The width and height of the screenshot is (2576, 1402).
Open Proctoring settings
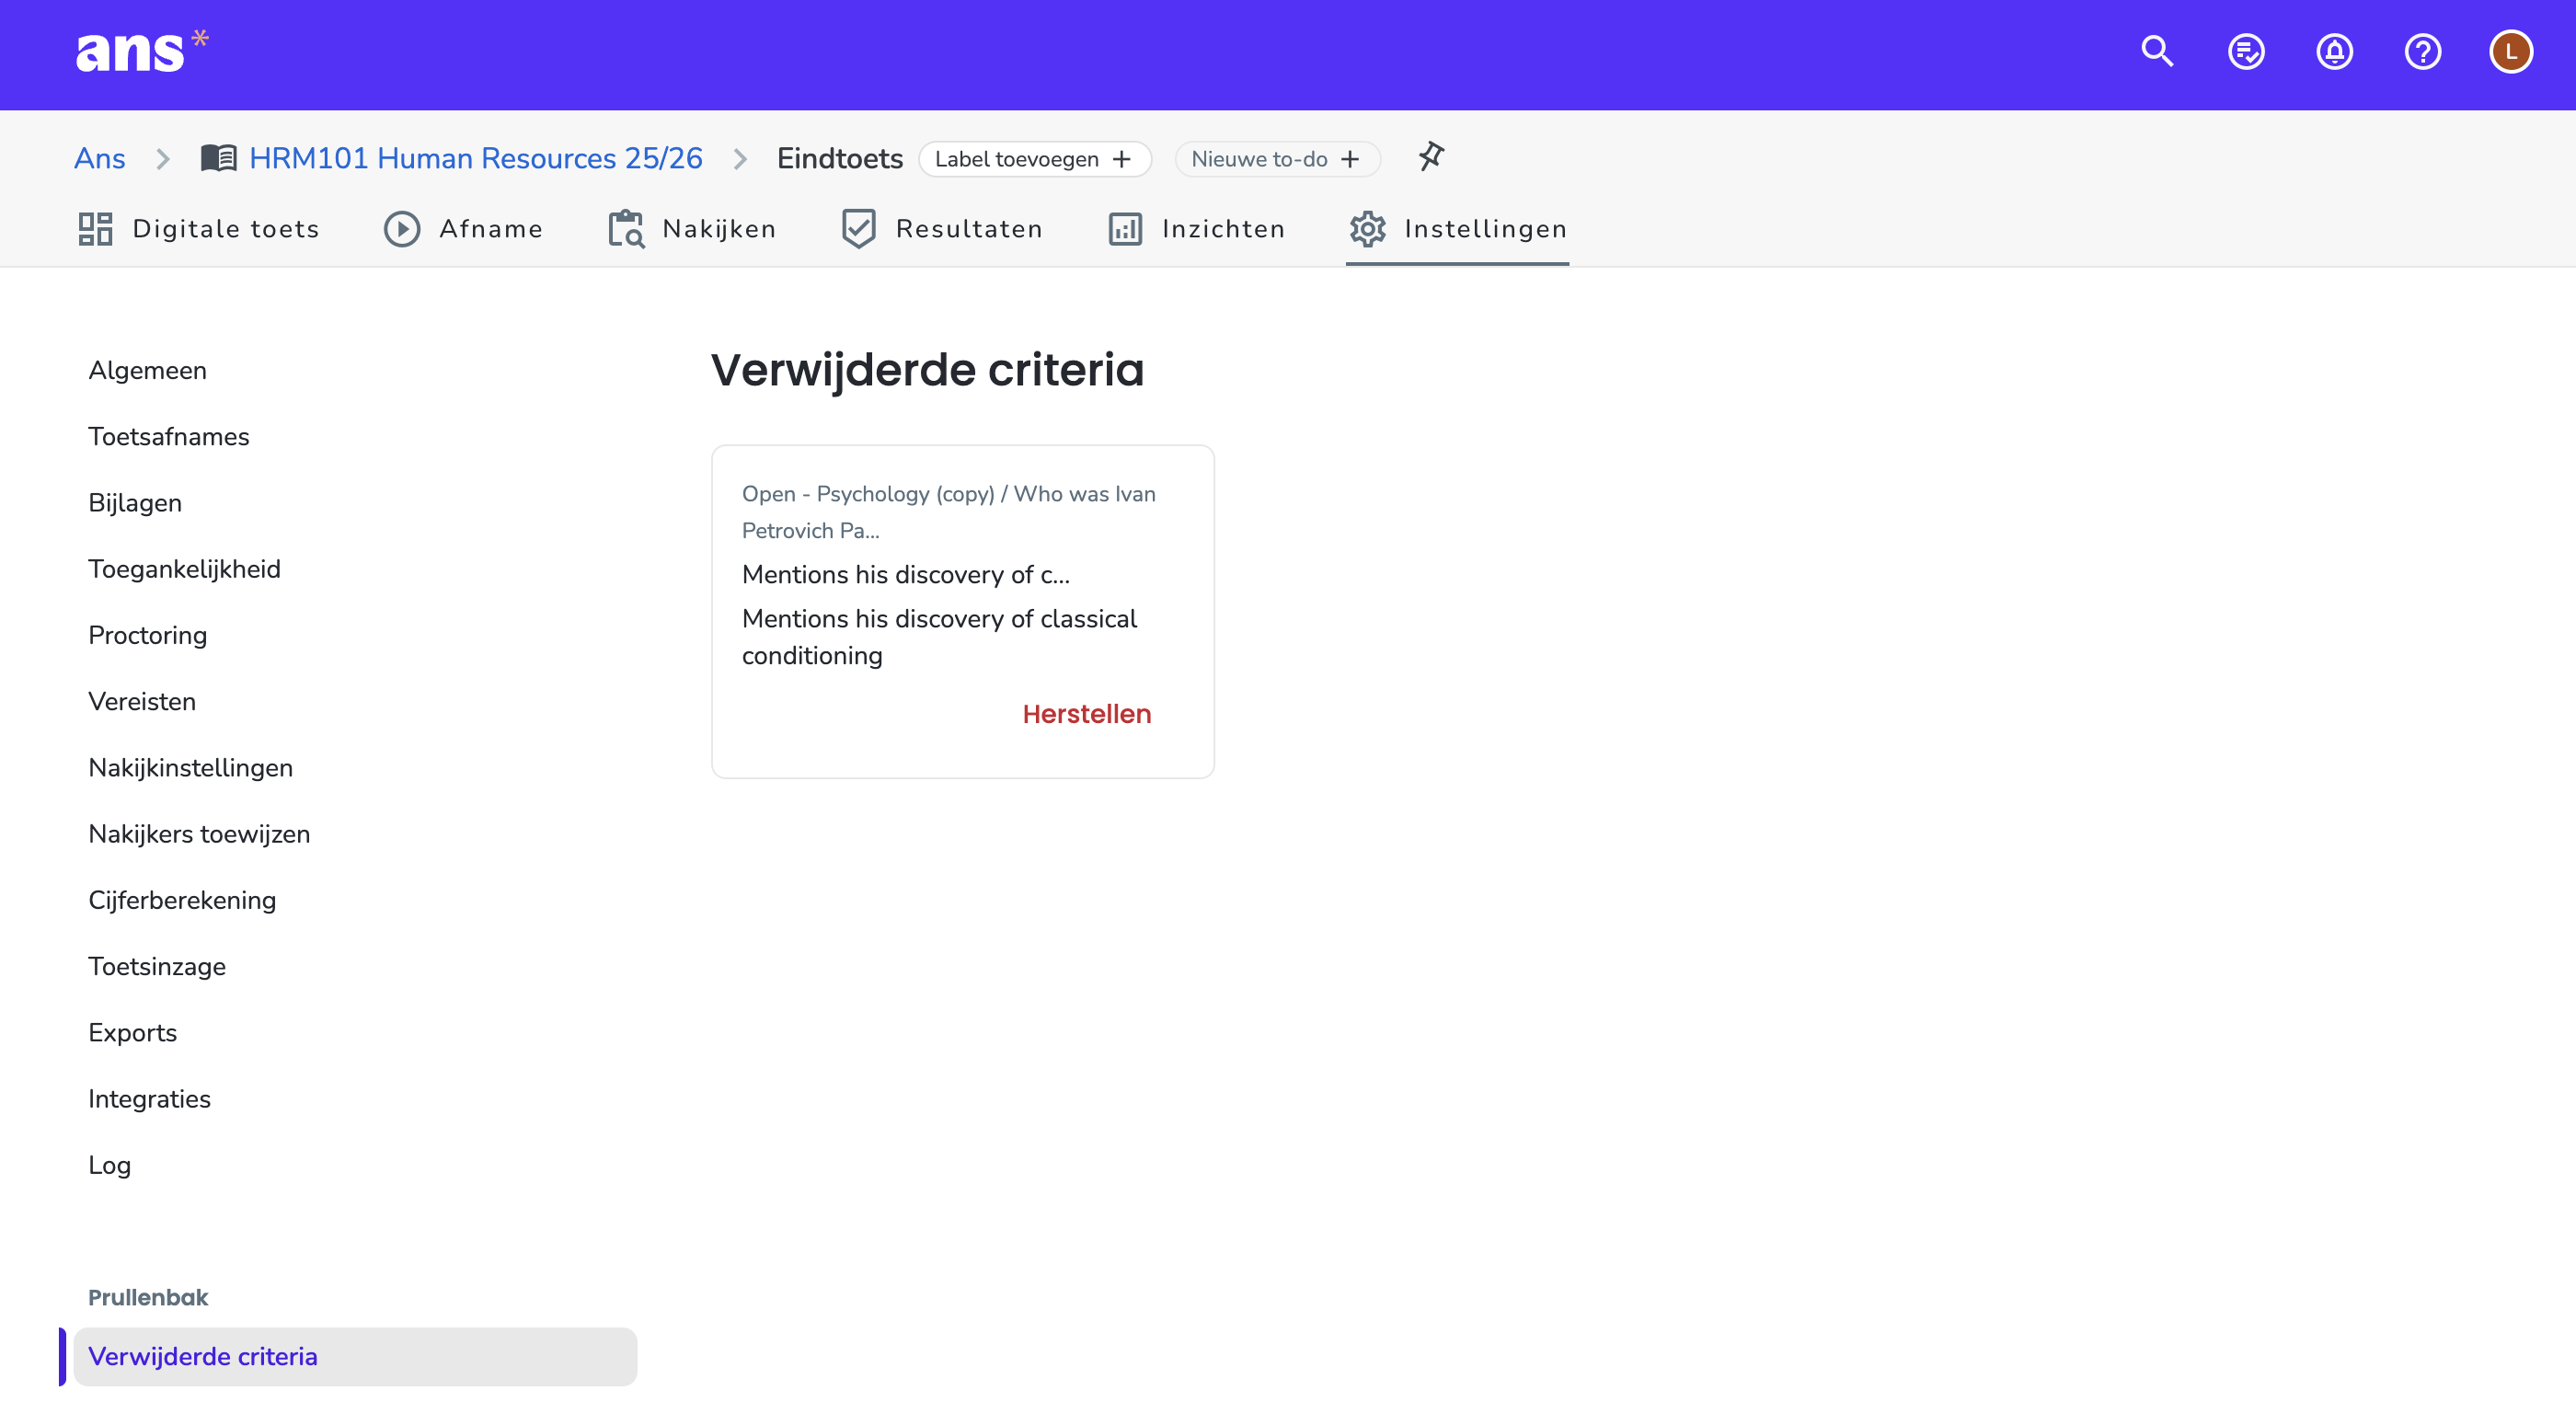click(147, 635)
